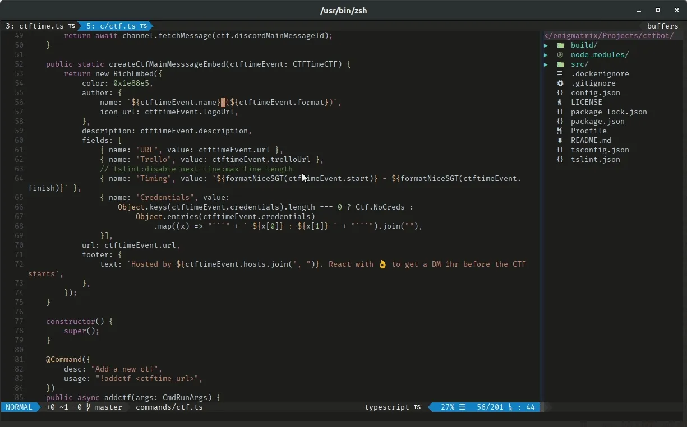Open the config.json file
Image resolution: width=687 pixels, height=427 pixels.
coord(596,92)
